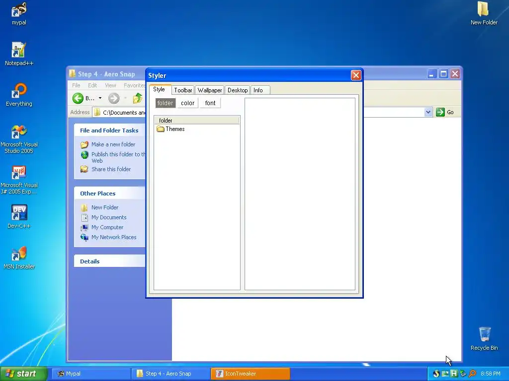
Task: Open the Favorites menu in Explorer
Action: pyautogui.click(x=134, y=85)
